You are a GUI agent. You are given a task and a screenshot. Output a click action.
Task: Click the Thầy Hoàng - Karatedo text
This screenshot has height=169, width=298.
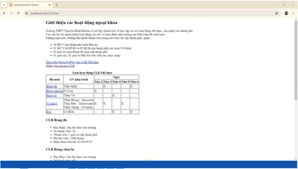79,100
